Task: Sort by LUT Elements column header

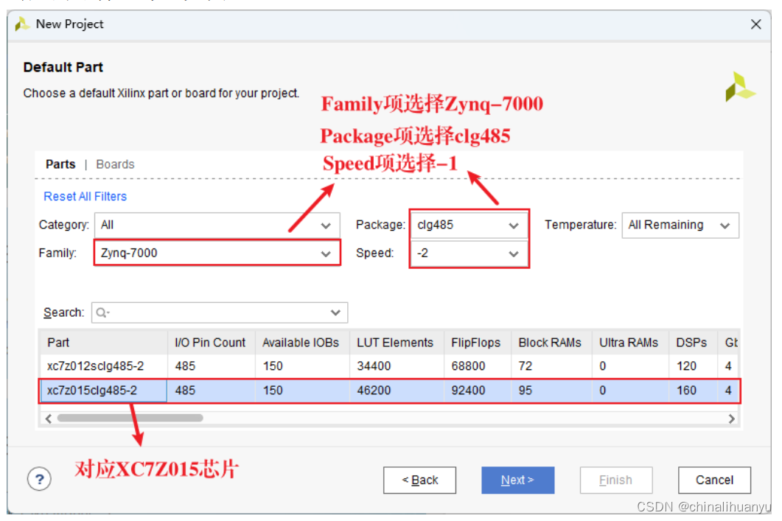Action: tap(397, 343)
